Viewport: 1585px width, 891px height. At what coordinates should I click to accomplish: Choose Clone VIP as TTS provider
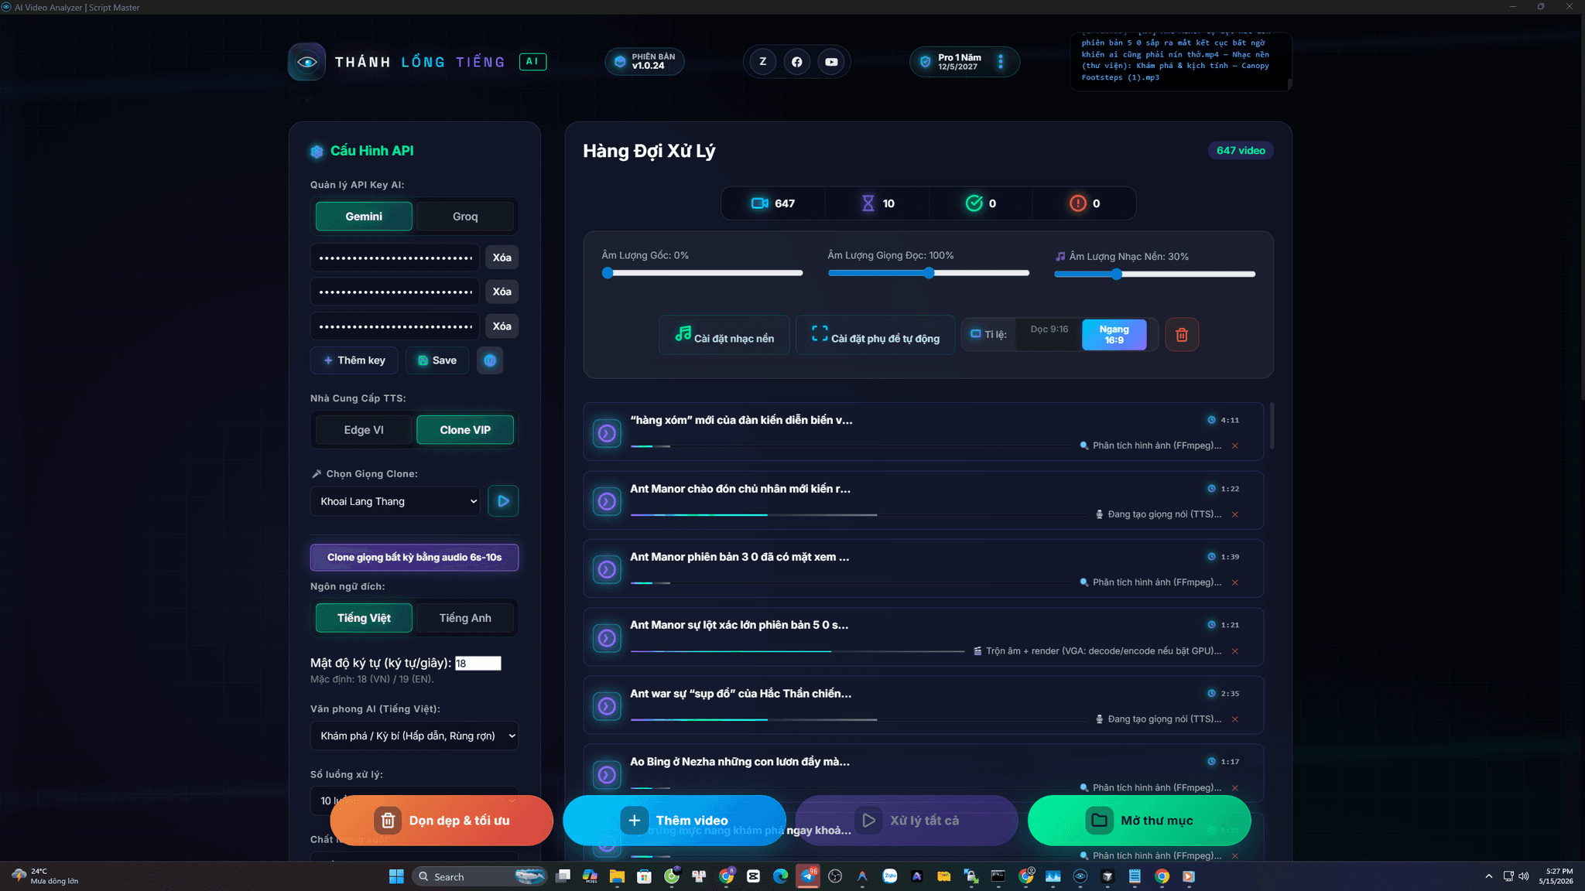(465, 430)
